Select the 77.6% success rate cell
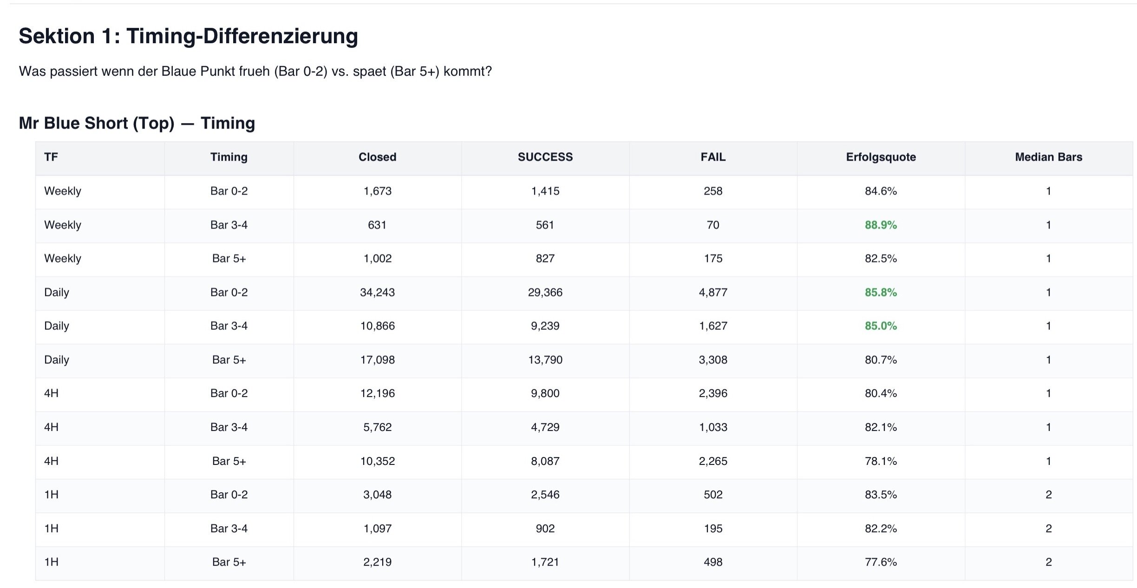1137x588 pixels. point(881,562)
